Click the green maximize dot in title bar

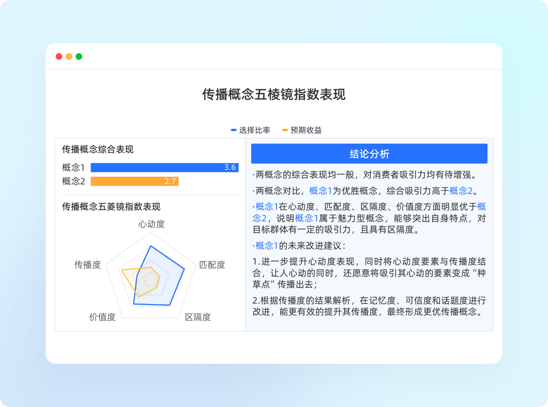pyautogui.click(x=79, y=56)
